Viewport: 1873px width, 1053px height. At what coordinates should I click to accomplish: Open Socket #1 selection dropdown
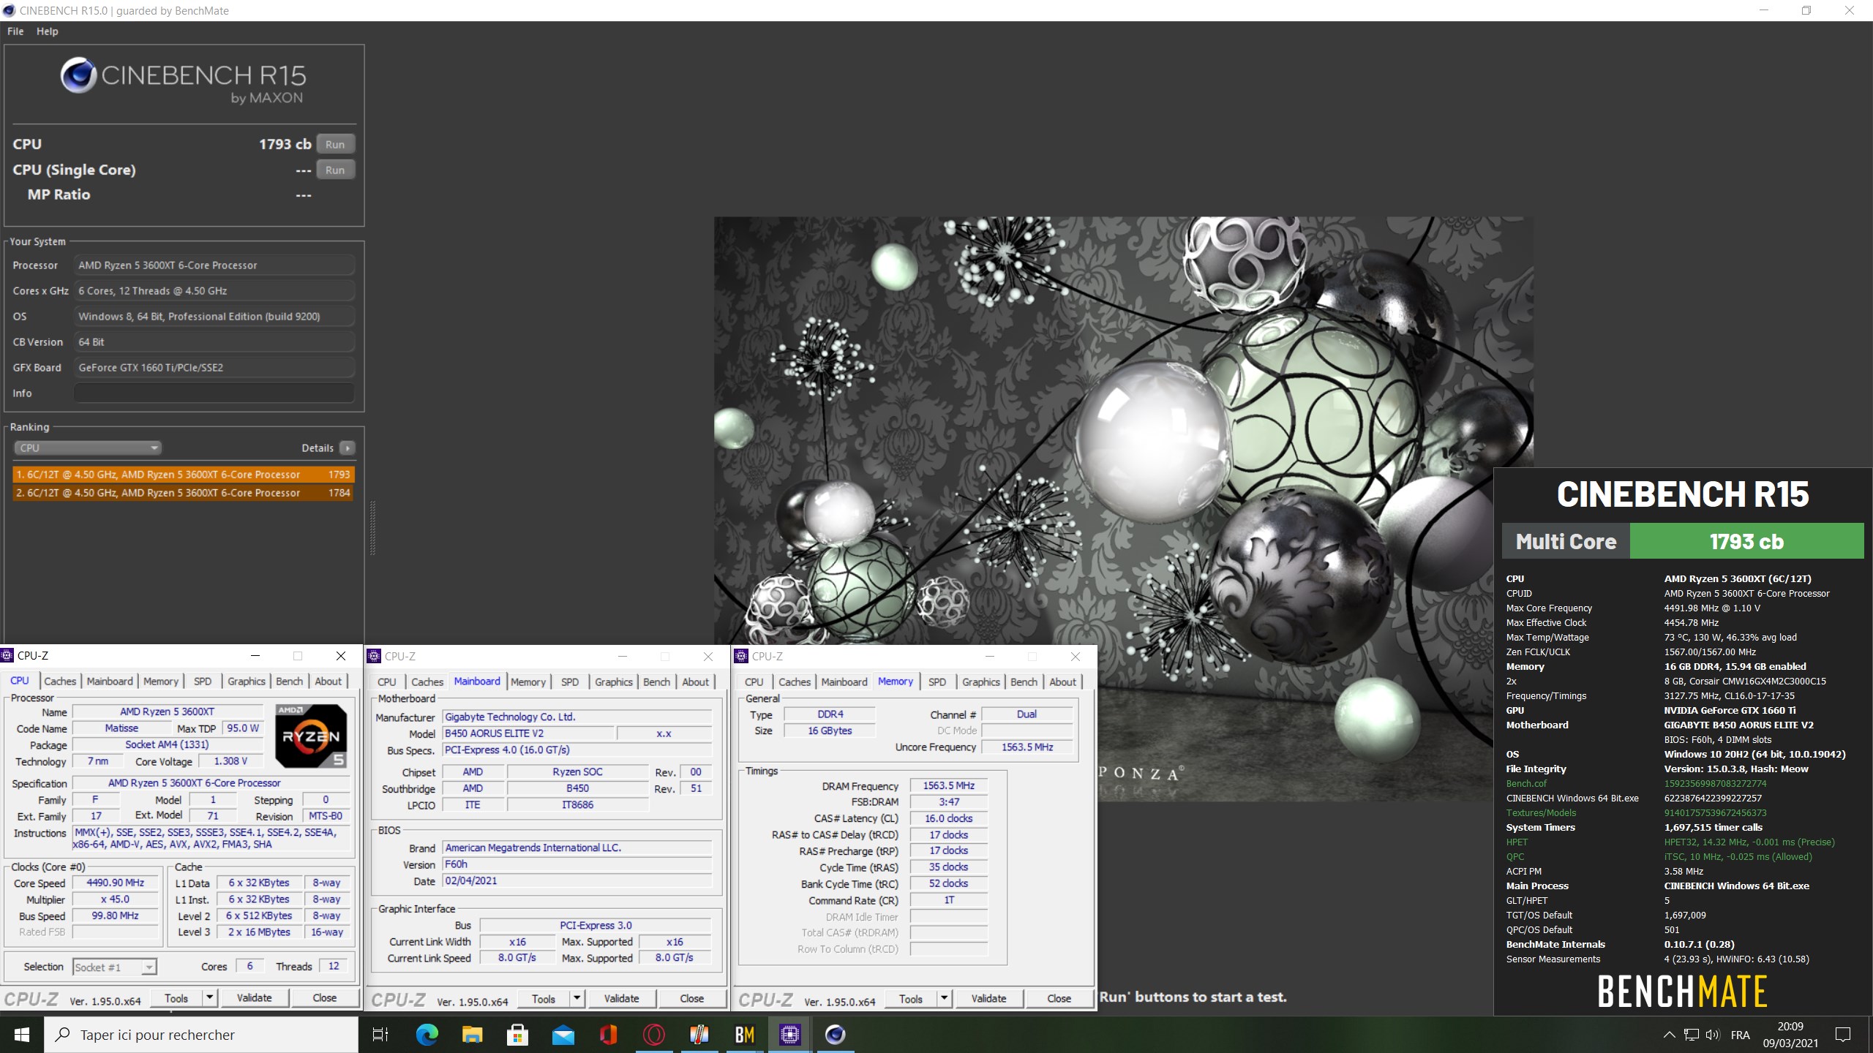click(x=115, y=967)
